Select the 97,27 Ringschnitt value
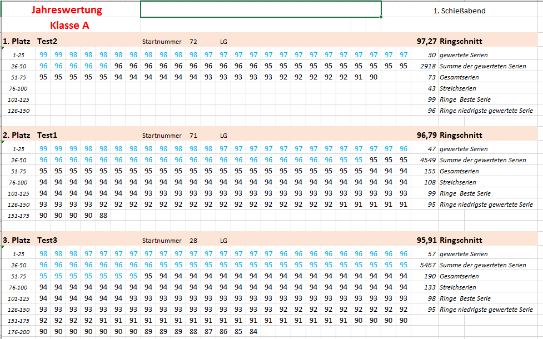 point(426,41)
